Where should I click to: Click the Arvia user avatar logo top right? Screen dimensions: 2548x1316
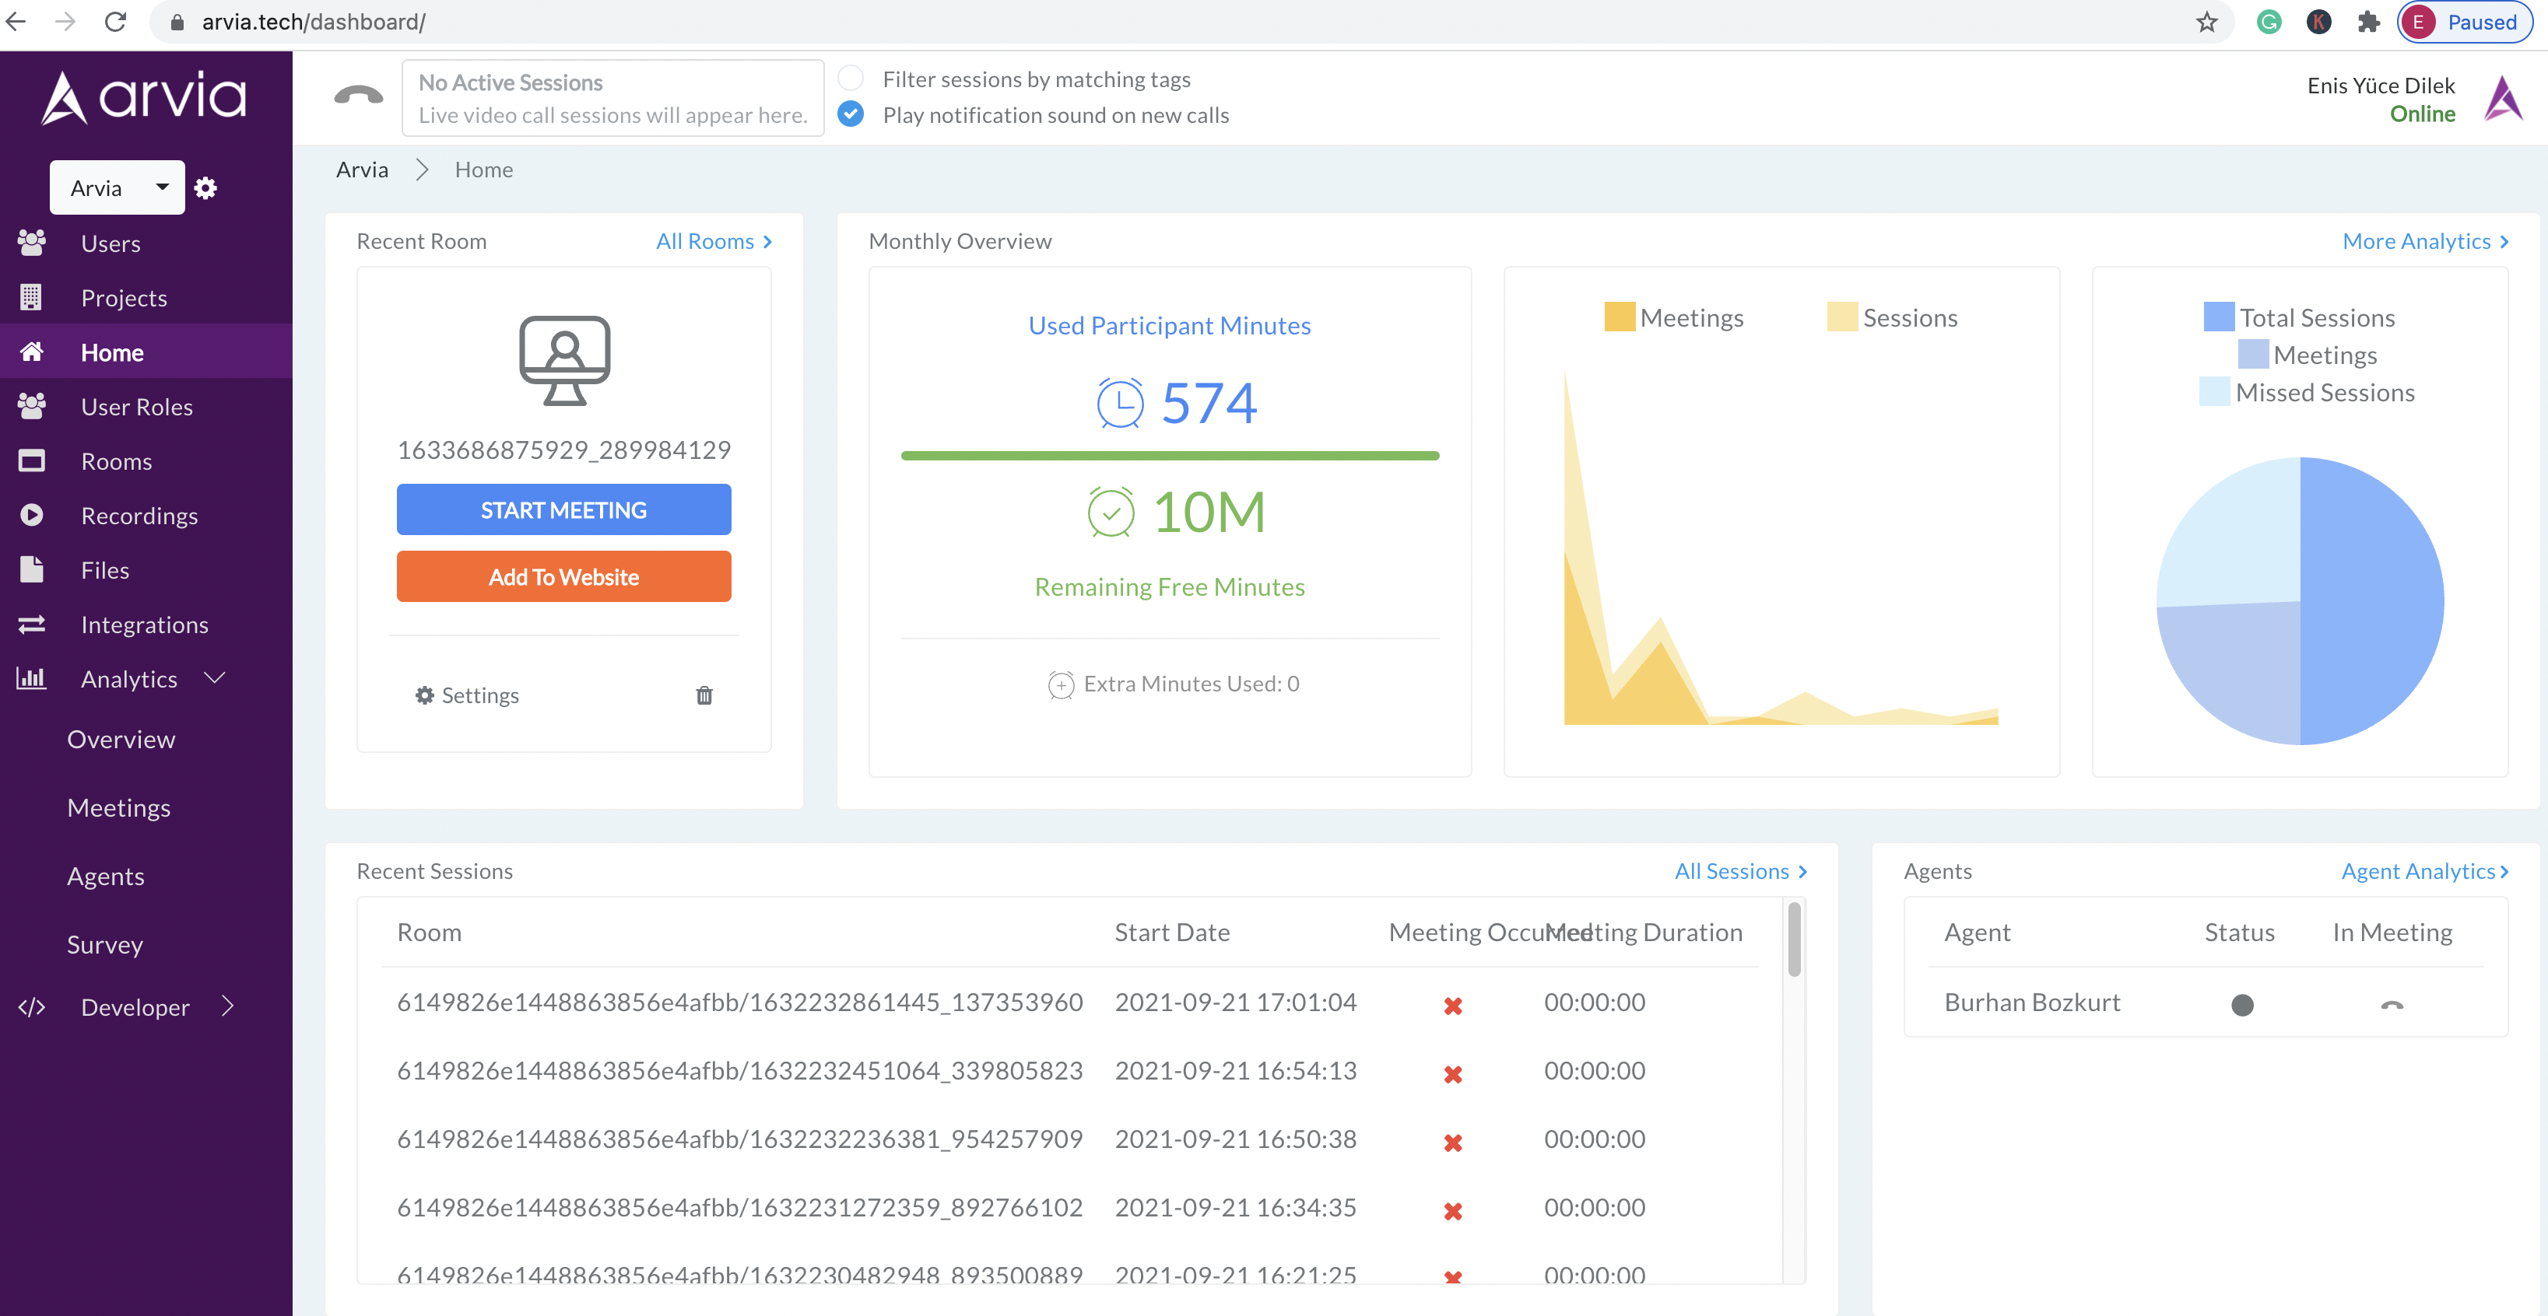(2504, 98)
